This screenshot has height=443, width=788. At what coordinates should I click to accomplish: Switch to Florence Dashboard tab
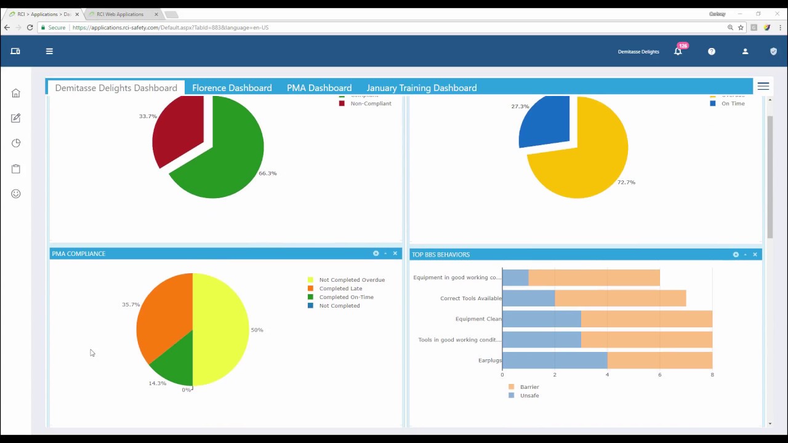click(x=231, y=88)
